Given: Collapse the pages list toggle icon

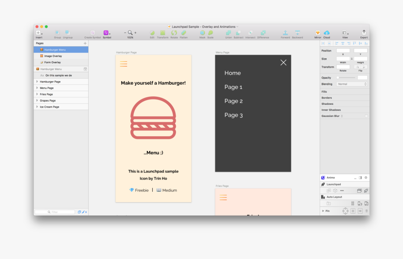Looking at the screenshot, I should [86, 69].
